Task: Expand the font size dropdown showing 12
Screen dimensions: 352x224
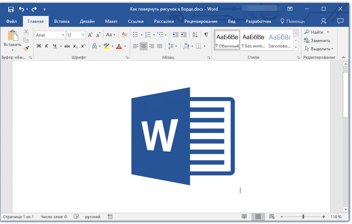Action: point(83,35)
